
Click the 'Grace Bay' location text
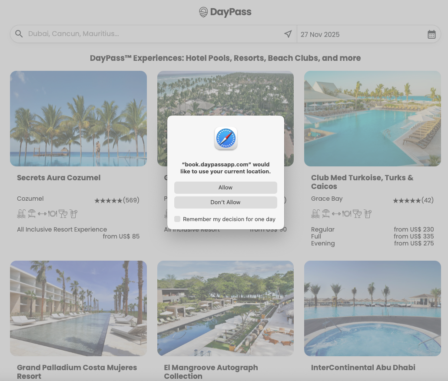pos(327,199)
